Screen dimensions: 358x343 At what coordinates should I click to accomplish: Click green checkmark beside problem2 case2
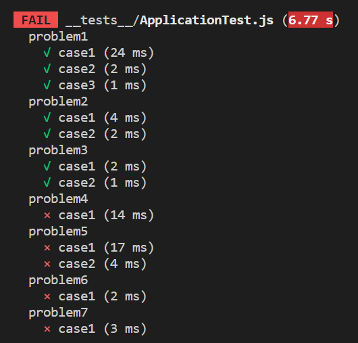point(47,134)
